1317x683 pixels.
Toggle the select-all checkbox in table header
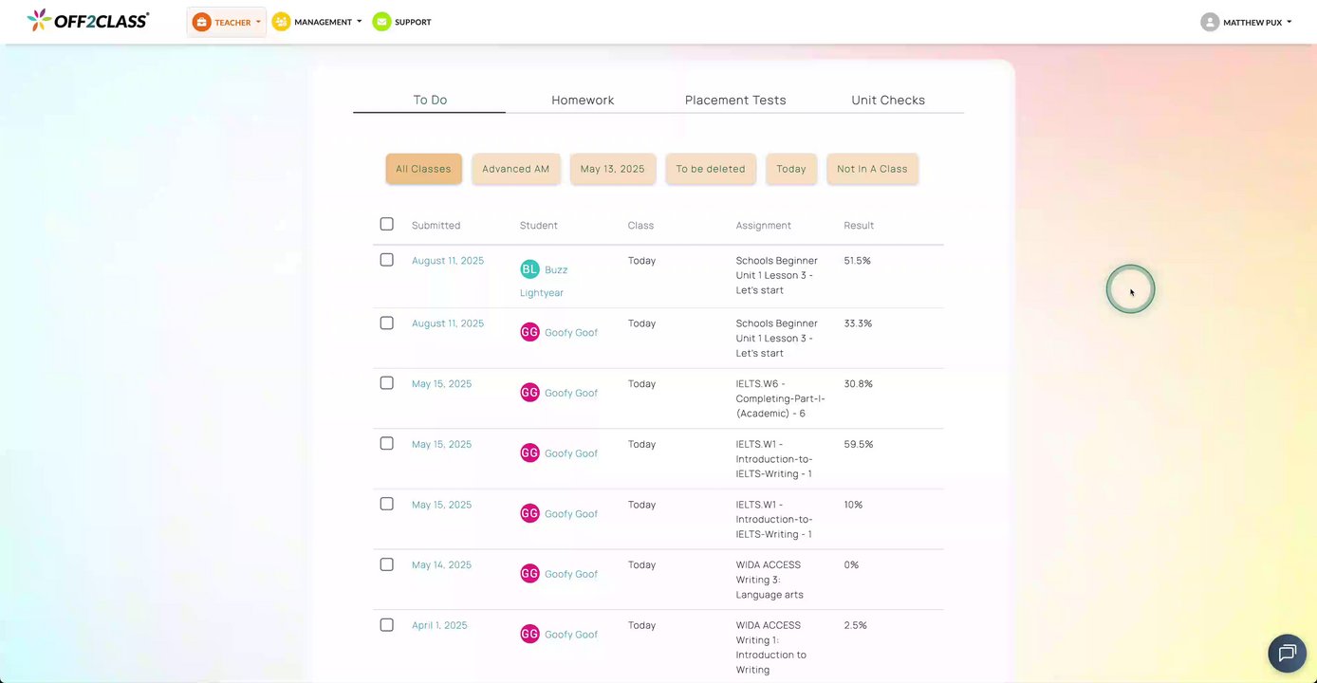(x=386, y=224)
